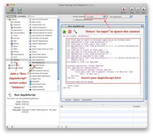153x136 pixels.
Task: Click the Choose from List action icon
Action: click(31, 25)
